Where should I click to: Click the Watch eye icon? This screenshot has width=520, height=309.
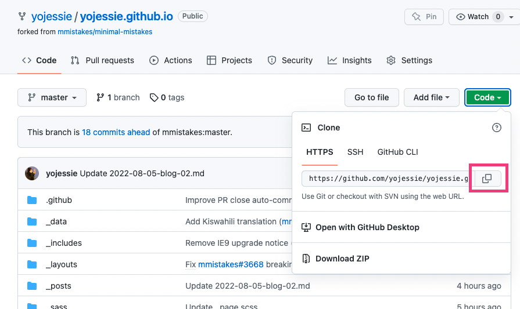click(x=460, y=17)
